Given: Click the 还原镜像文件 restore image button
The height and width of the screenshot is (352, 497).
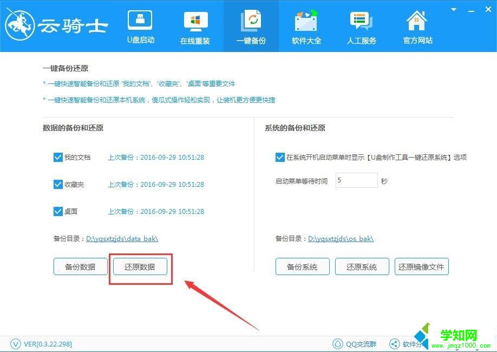Looking at the screenshot, I should pyautogui.click(x=421, y=266).
